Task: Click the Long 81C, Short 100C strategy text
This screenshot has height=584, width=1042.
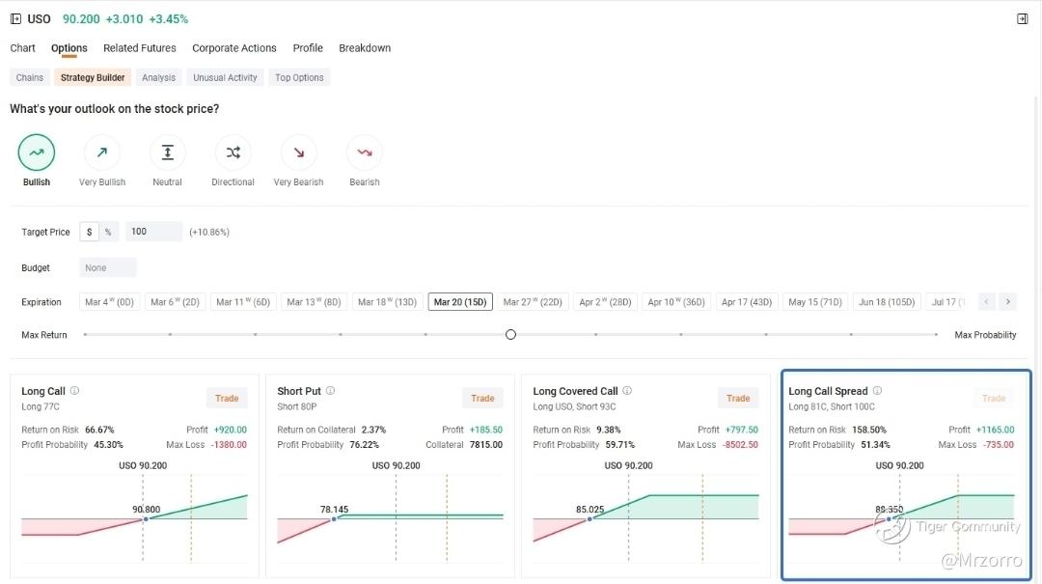Action: click(x=832, y=406)
